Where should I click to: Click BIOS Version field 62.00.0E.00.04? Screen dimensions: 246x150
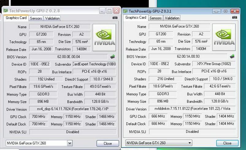tap(69, 57)
